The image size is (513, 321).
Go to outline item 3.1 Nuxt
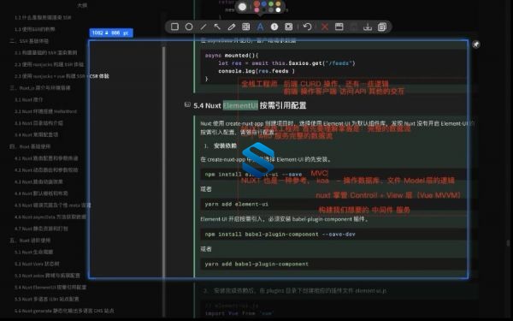point(29,99)
